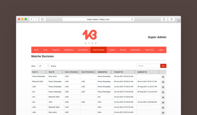197x115 pixels.
Task: Open the Show entries count dropdown
Action: pyautogui.click(x=43, y=66)
